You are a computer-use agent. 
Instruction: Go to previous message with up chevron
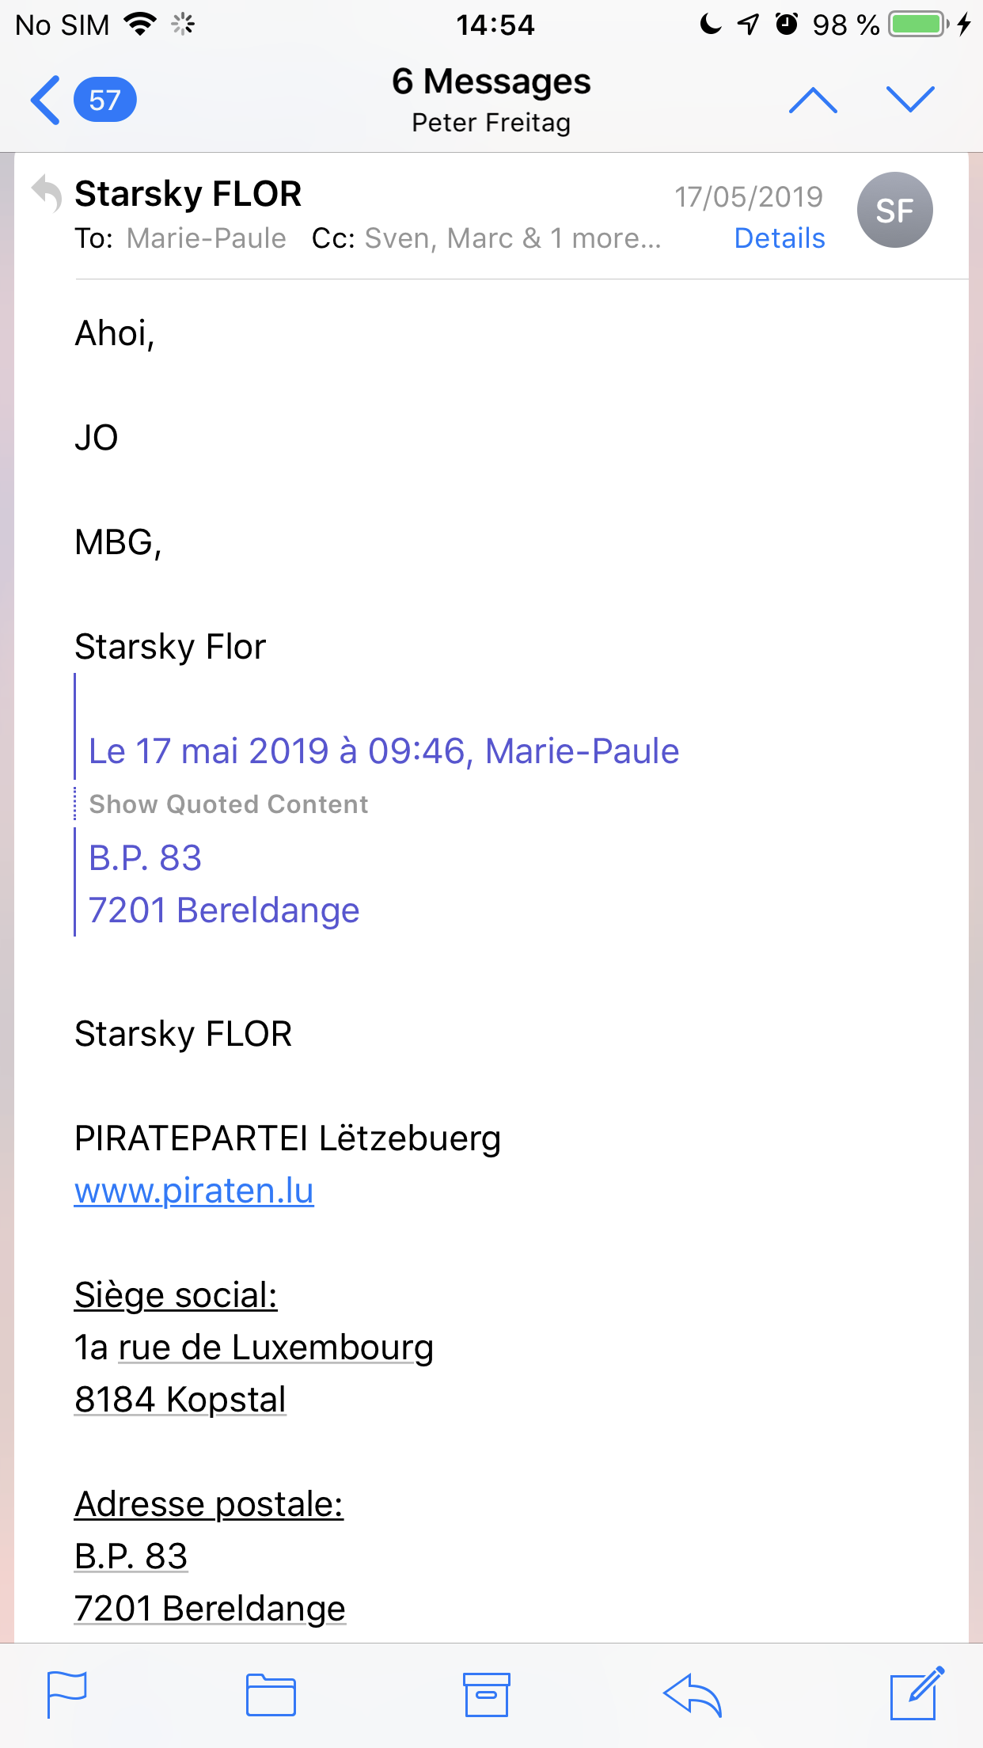pos(813,101)
